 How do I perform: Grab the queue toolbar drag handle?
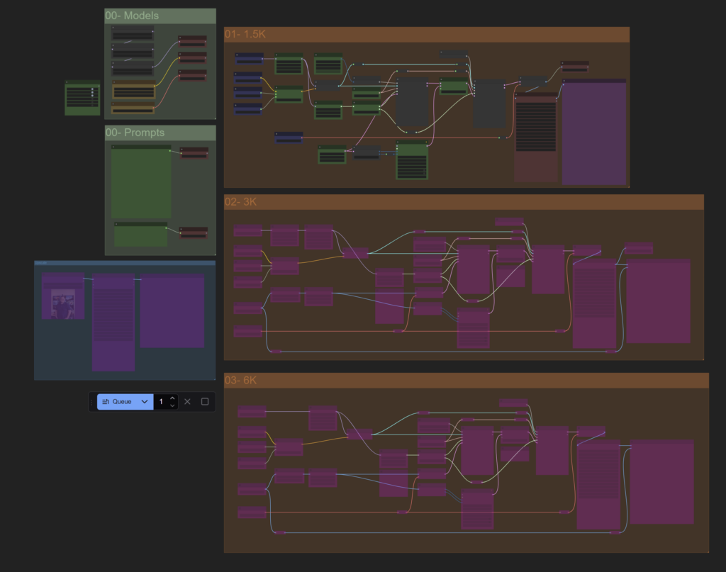click(92, 402)
